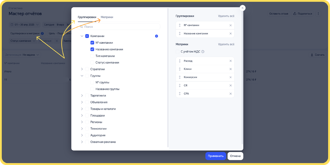330x165 pixels.
Task: Remove № кампании from the groupings list
Action: pyautogui.click(x=230, y=25)
